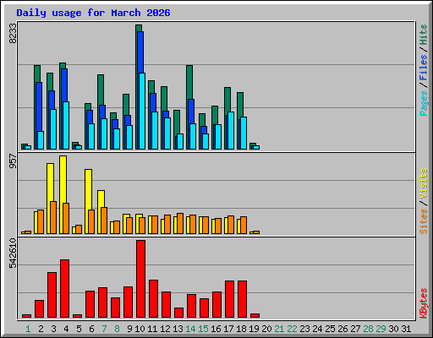Click the yellow Visits bar for day 7
This screenshot has height=338, width=433.
coord(101,199)
